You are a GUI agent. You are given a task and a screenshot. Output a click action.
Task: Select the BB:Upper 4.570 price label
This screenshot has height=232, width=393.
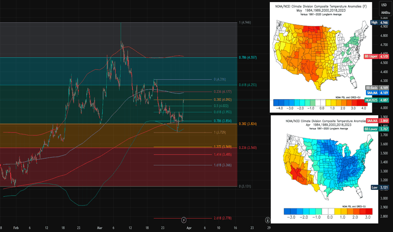click(377, 57)
